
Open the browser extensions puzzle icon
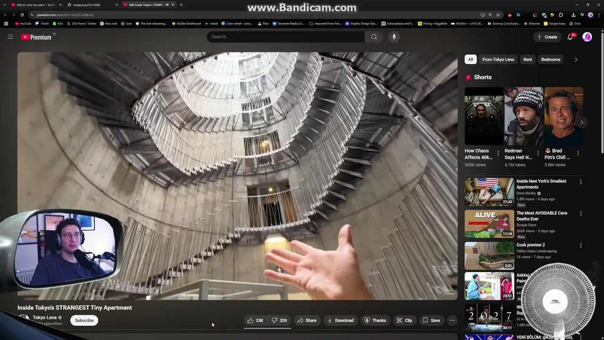(561, 15)
